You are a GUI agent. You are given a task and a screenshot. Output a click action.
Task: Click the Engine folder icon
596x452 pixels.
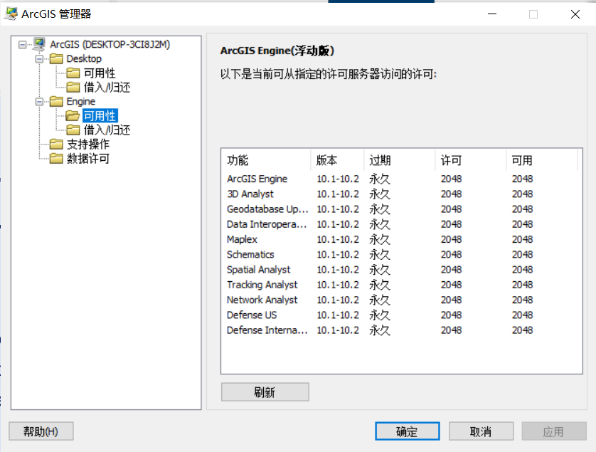point(56,101)
